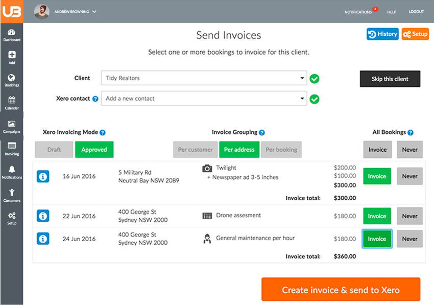Select the Add icon in the sidebar
This screenshot has width=434, height=305.
point(11,58)
